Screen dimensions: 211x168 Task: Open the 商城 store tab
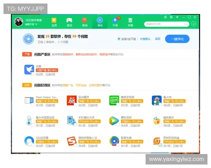(85, 22)
